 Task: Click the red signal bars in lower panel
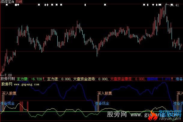coord(24,107)
